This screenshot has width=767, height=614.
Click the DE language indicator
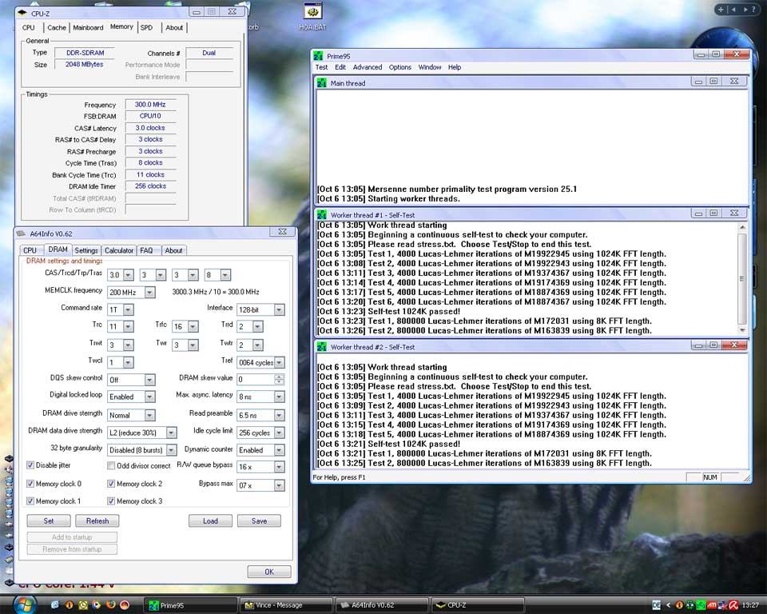point(657,605)
